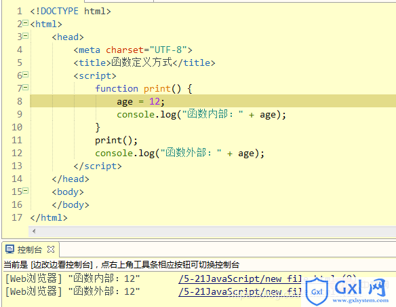396x307 pixels.
Task: Click the closing </html> tag on line 17
Action: tap(49, 217)
